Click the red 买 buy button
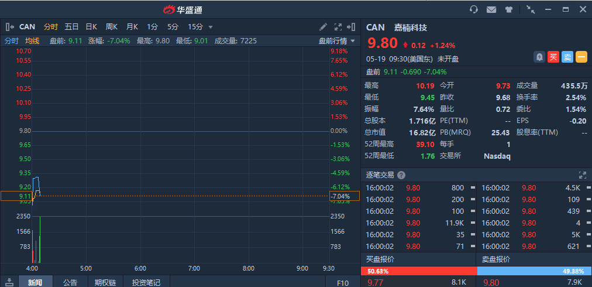This screenshot has height=287, width=592. [553, 57]
